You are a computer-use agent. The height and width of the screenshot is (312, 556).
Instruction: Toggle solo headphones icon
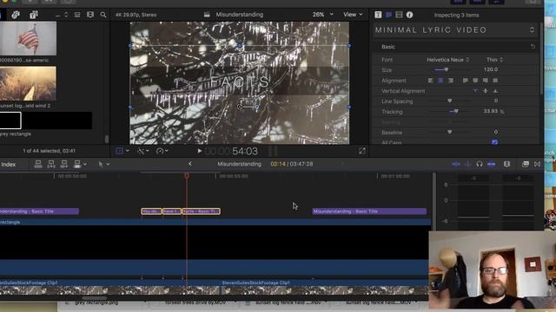tap(480, 164)
